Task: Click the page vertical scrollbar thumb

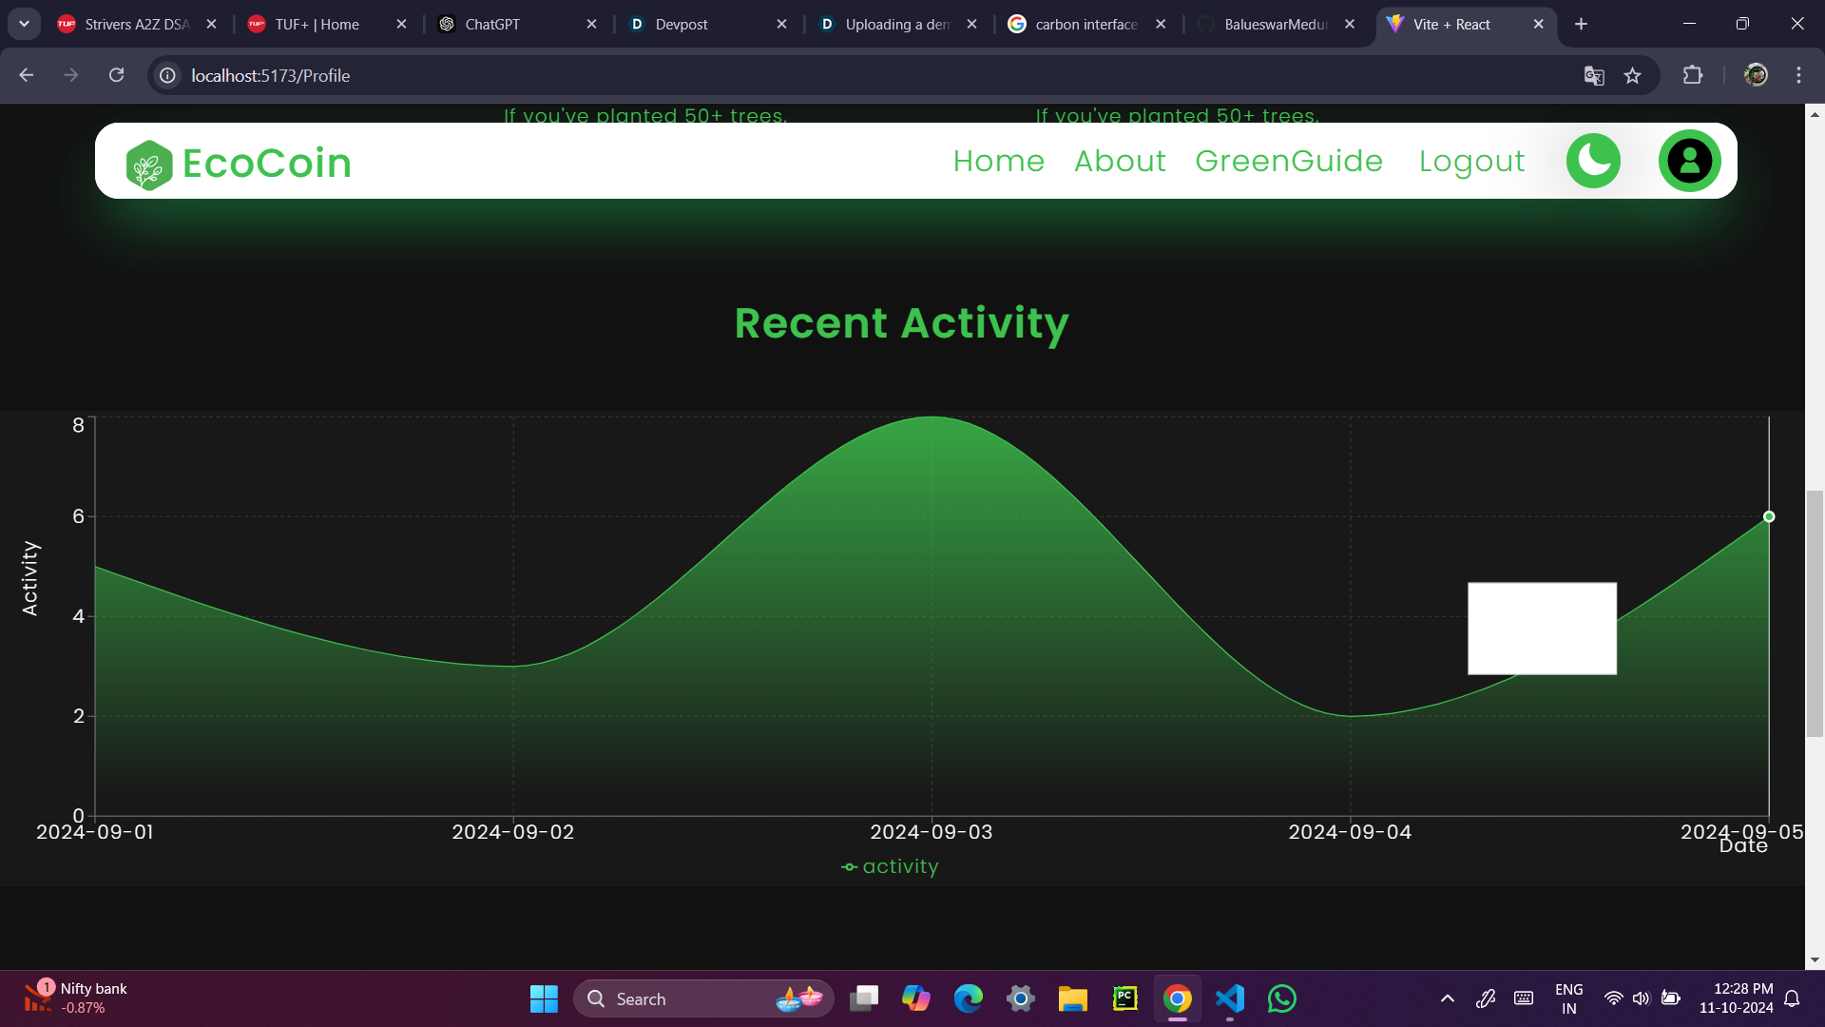Action: [x=1814, y=613]
